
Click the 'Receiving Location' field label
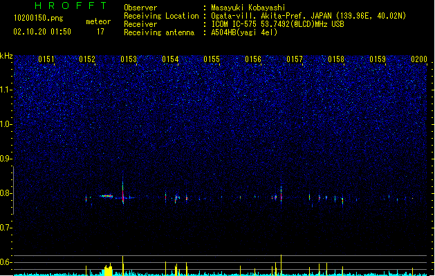tap(161, 16)
